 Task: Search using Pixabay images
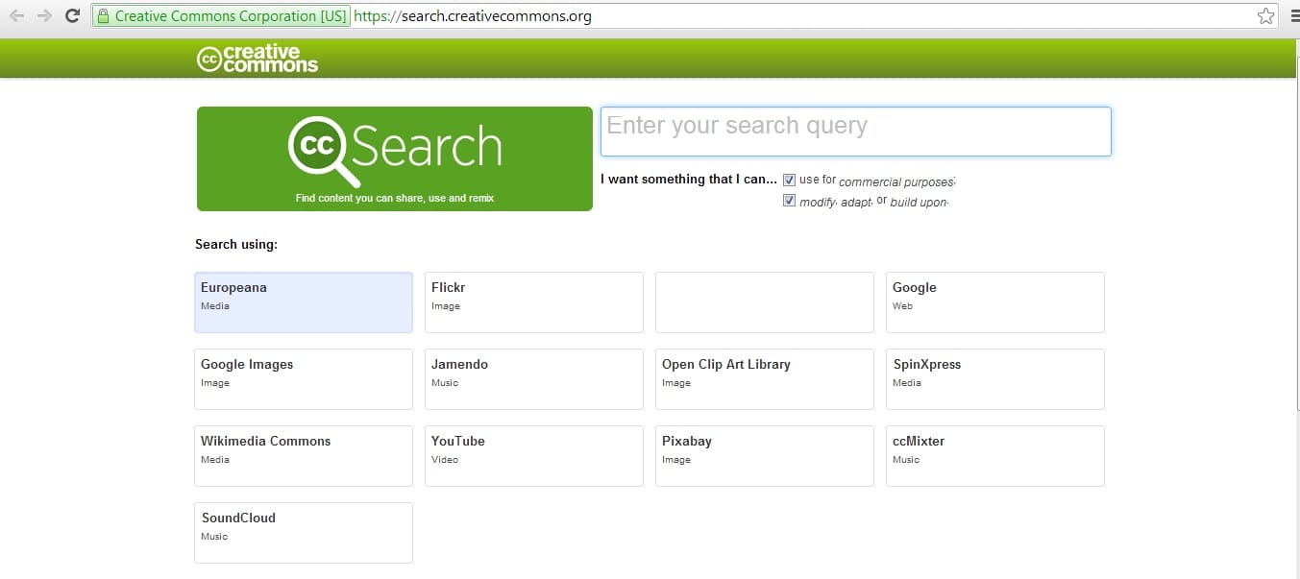click(765, 456)
